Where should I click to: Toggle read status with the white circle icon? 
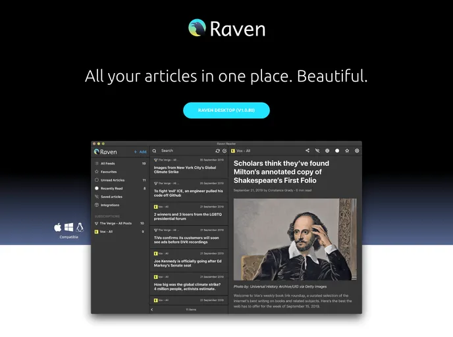coord(337,151)
